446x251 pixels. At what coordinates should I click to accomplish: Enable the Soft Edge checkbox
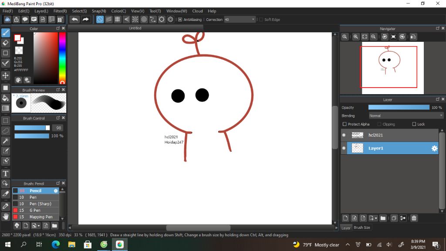[261, 19]
